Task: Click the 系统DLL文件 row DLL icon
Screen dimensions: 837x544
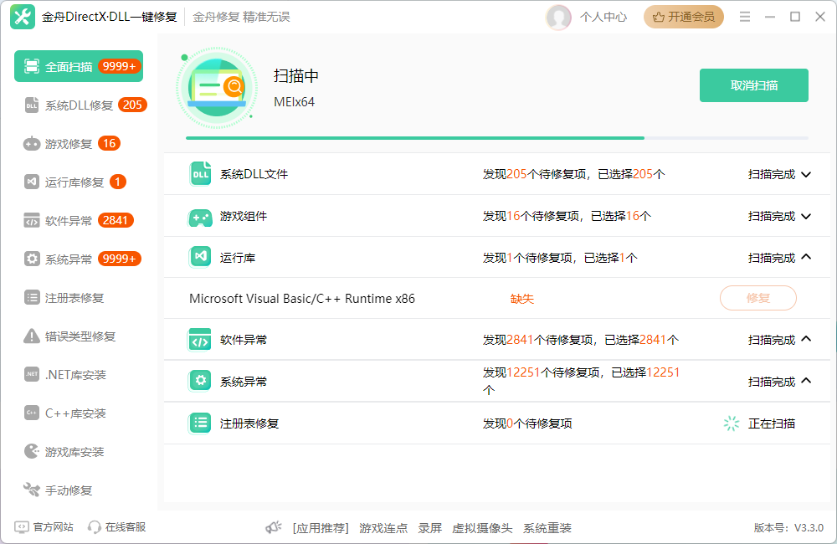Action: (x=200, y=174)
